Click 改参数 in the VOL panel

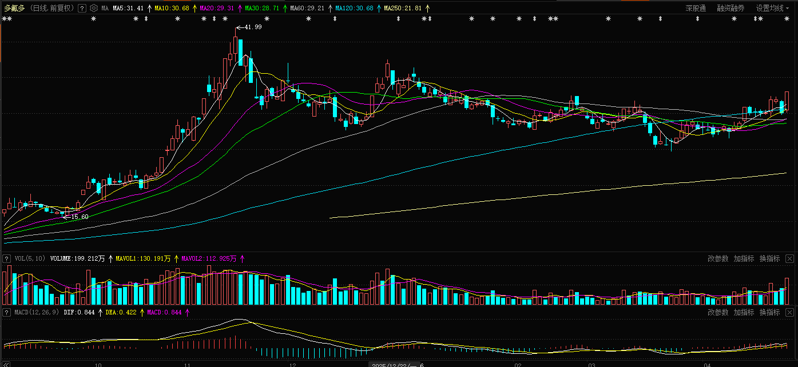point(718,259)
